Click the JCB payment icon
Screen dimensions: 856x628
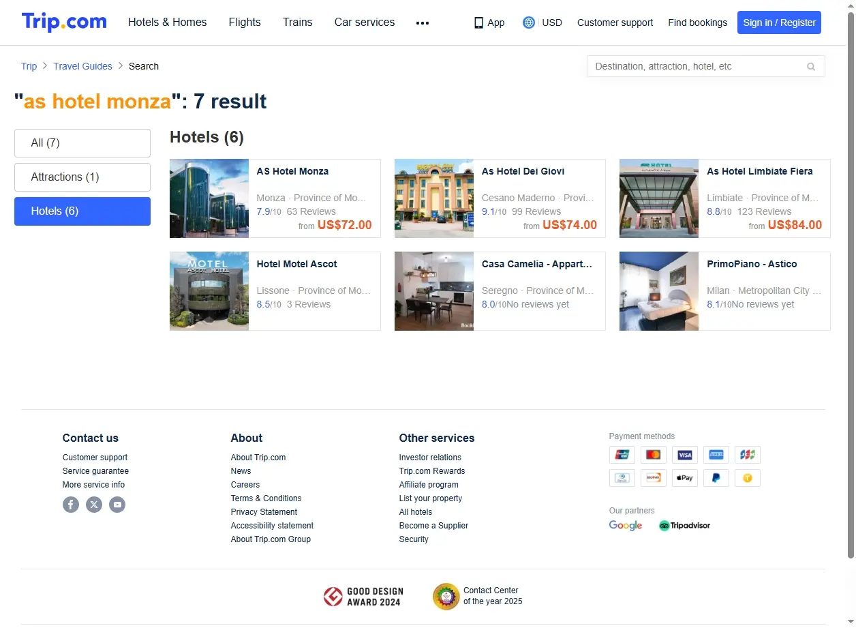pyautogui.click(x=748, y=455)
